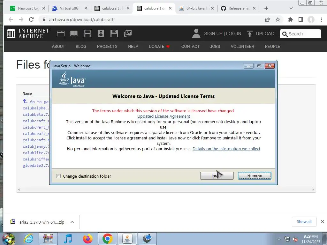
Task: Open the Images icon
Action: [128, 33]
